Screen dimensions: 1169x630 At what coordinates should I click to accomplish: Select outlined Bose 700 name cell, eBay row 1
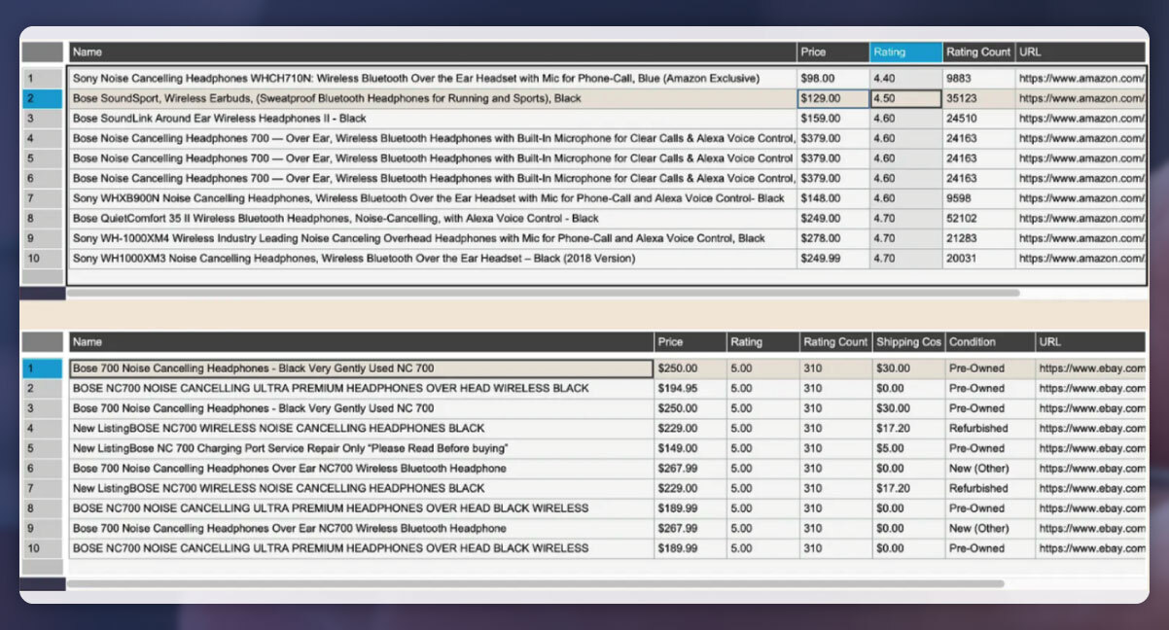click(361, 368)
